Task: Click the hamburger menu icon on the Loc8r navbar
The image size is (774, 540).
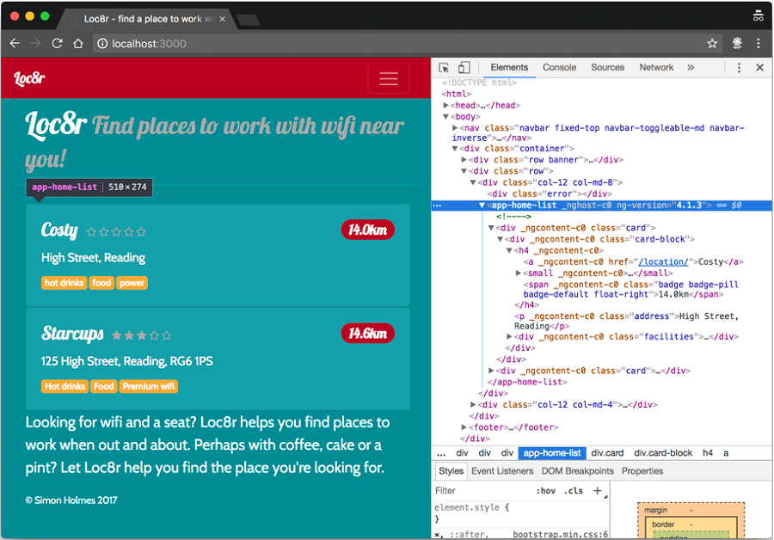Action: [x=389, y=78]
